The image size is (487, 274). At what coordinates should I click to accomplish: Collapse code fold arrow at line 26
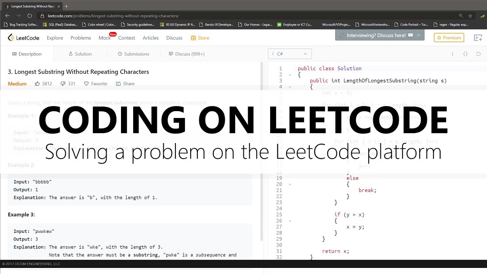[x=290, y=221]
